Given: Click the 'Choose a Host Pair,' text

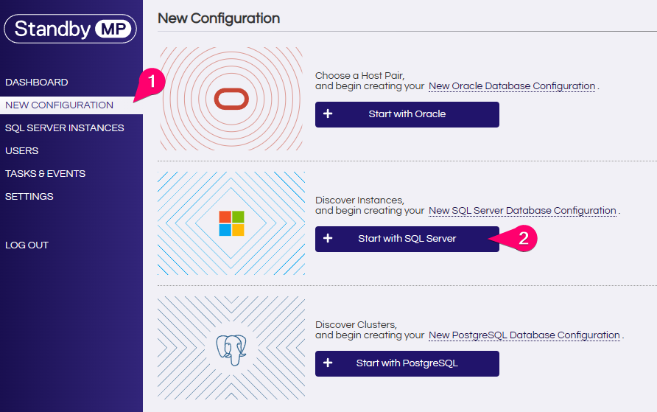Looking at the screenshot, I should pyautogui.click(x=359, y=75).
